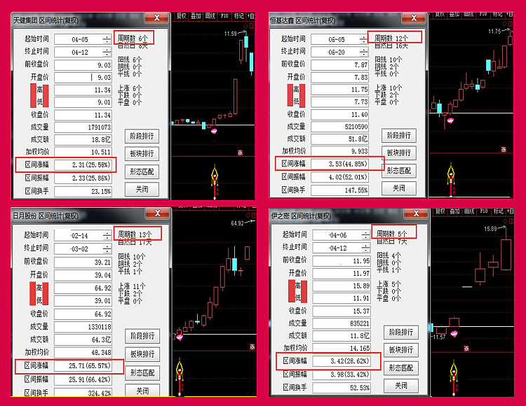Click the 开盘价 field in 天健集团 dialog

click(x=83, y=77)
